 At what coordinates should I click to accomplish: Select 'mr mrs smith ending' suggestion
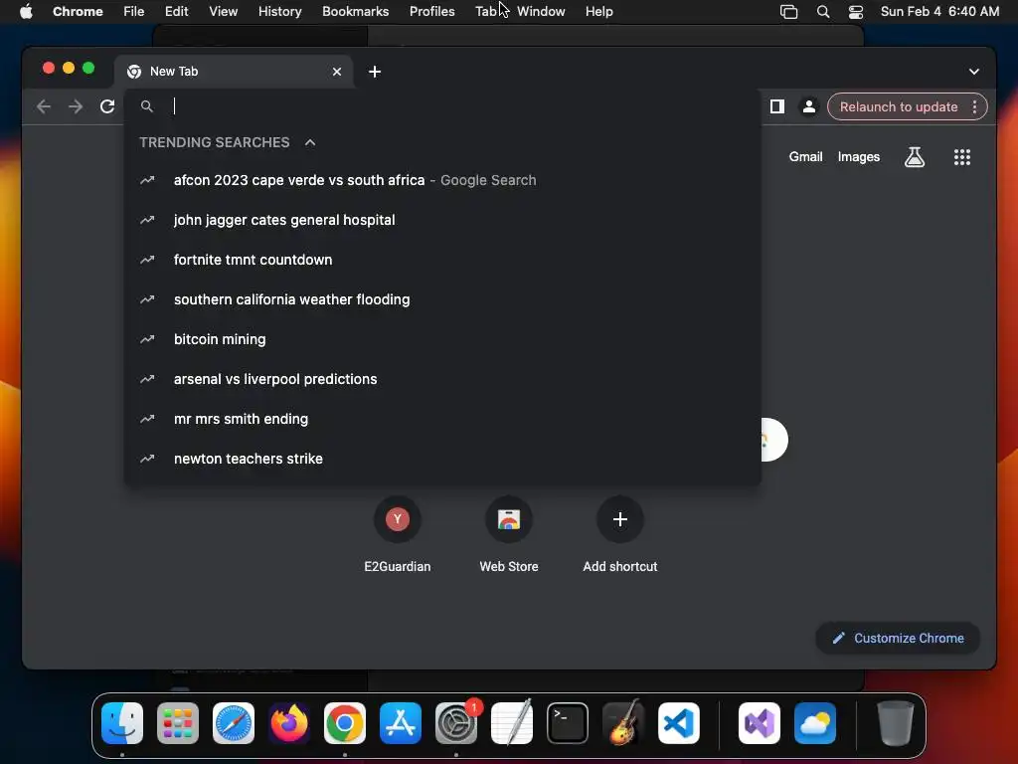pyautogui.click(x=442, y=419)
